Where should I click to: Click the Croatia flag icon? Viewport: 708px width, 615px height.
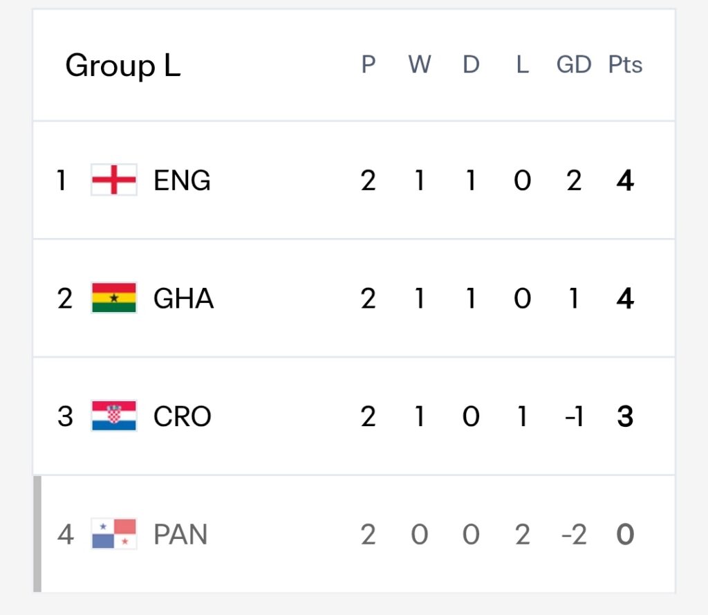pos(114,416)
